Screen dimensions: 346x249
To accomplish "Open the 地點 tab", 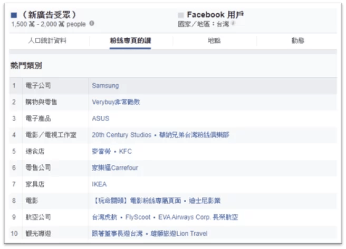I will (214, 41).
